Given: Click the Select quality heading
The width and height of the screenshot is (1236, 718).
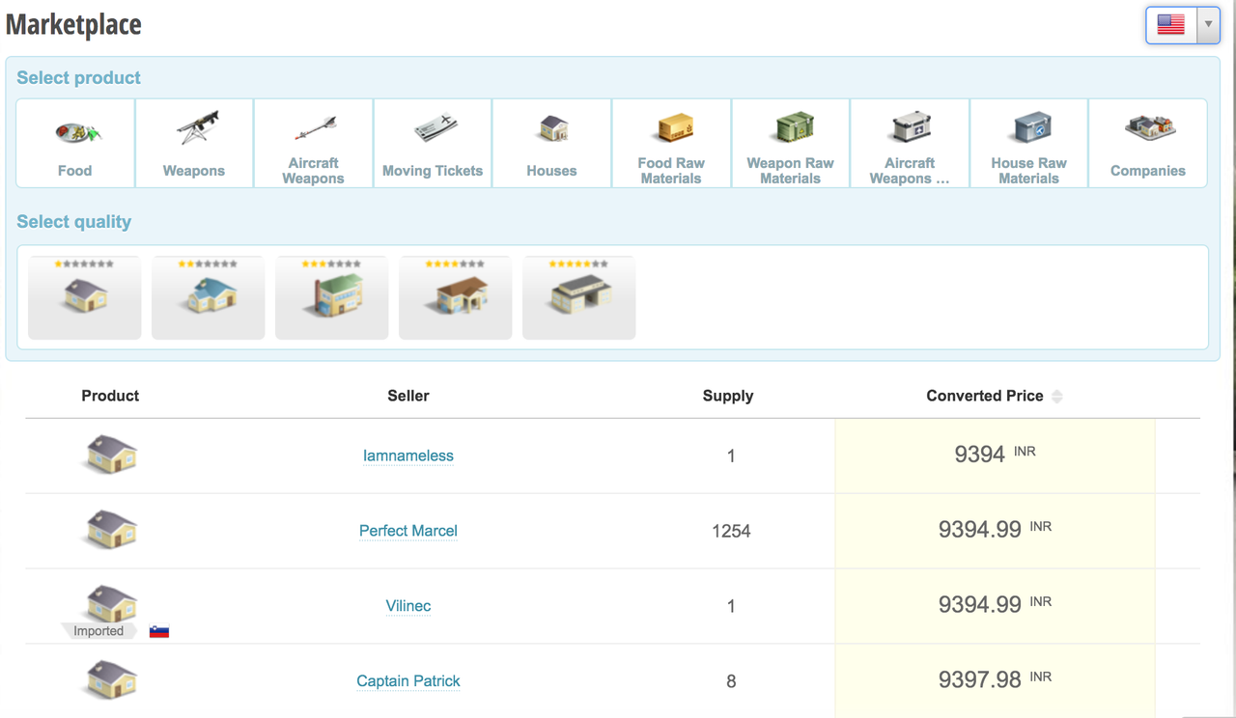Looking at the screenshot, I should click(x=74, y=222).
